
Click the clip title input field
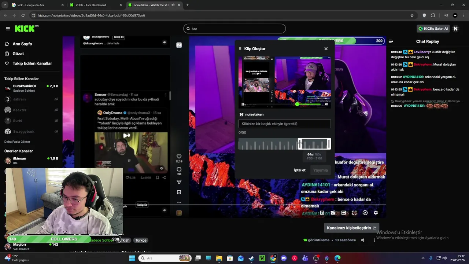pyautogui.click(x=284, y=124)
